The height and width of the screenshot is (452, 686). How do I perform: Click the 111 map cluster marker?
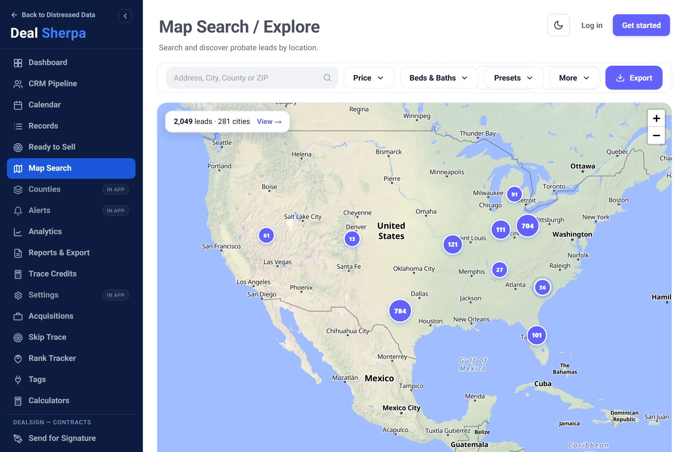(x=500, y=230)
